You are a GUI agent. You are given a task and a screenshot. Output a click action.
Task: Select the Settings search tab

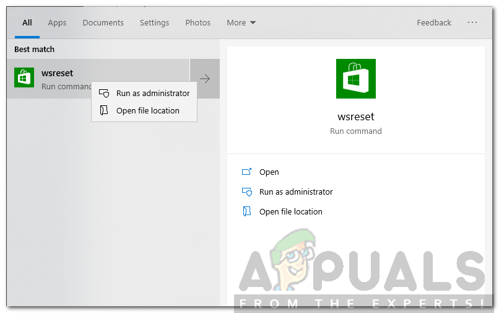pos(154,23)
